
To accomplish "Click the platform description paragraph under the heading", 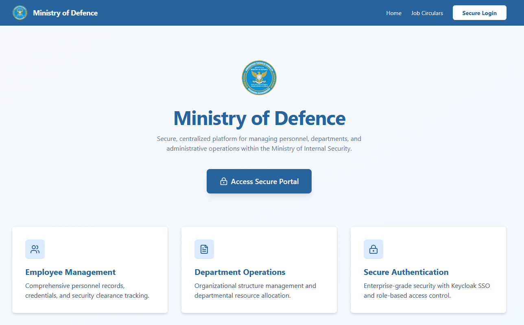I will (259, 144).
